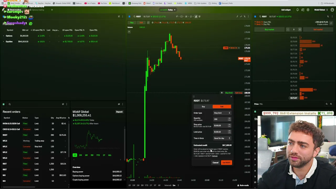Select the rectangle shape drawing tool
This screenshot has width=336, height=189.
point(181,17)
